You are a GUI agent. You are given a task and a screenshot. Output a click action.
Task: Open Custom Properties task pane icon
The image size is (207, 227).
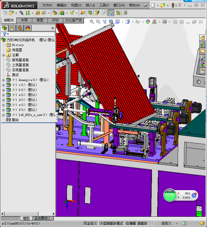coord(203,71)
